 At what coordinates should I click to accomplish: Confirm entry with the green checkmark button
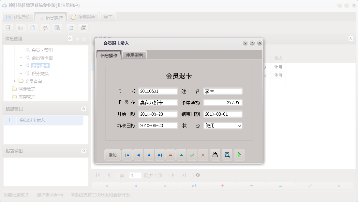coord(192,155)
